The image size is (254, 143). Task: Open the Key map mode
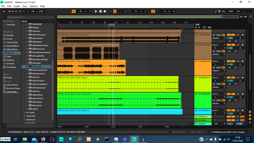(224, 12)
